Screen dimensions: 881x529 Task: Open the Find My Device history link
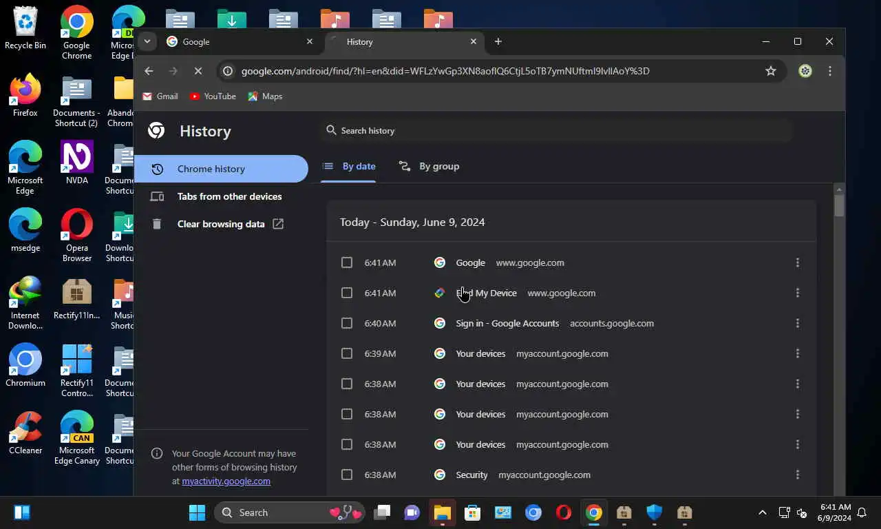(x=486, y=293)
